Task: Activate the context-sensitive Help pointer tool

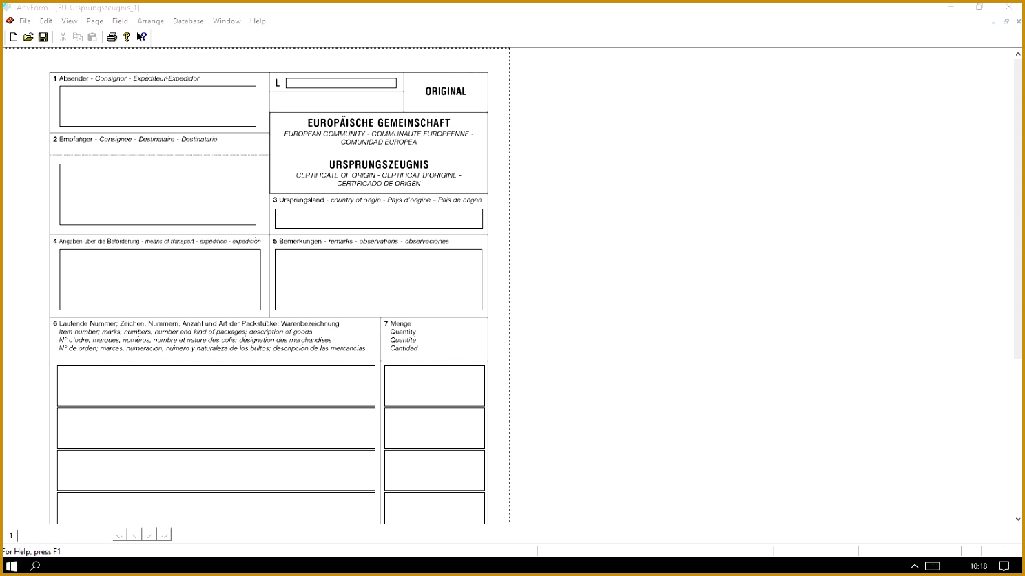Action: tap(141, 36)
